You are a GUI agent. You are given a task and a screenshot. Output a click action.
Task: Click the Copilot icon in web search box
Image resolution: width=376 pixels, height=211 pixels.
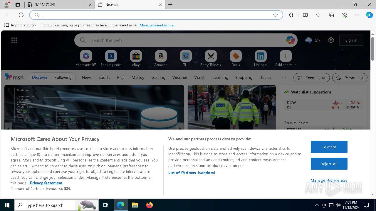(290, 40)
